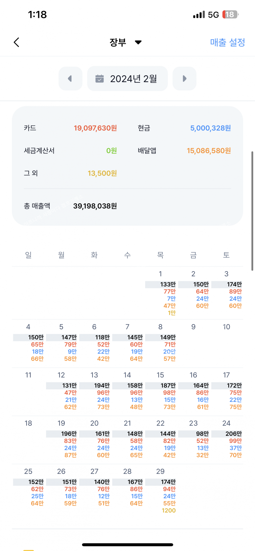Select February 19 with 196만 total
This screenshot has height=551, width=255.
pos(62,439)
